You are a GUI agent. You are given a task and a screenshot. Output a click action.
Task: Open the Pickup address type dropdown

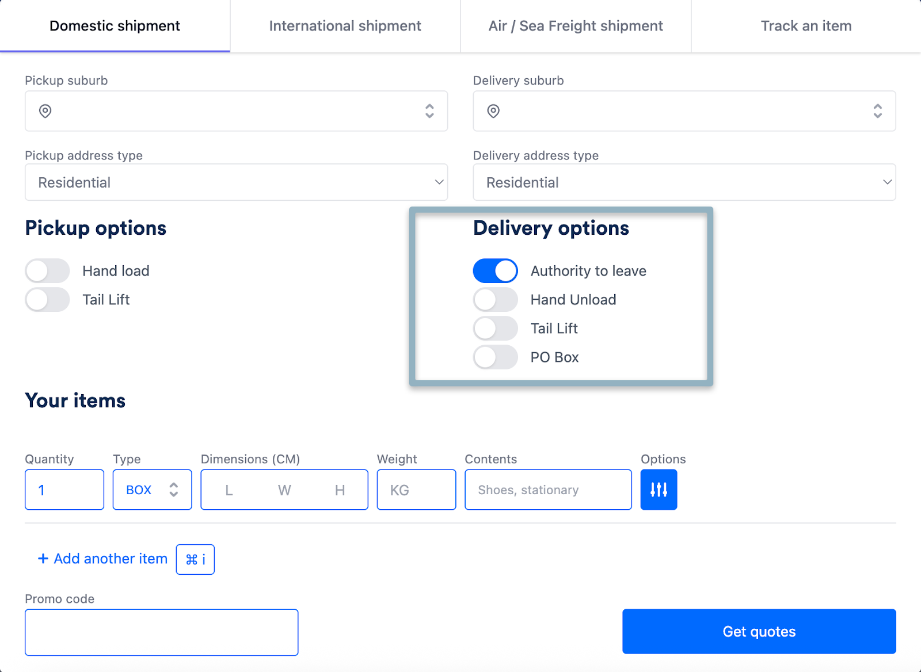click(x=236, y=182)
